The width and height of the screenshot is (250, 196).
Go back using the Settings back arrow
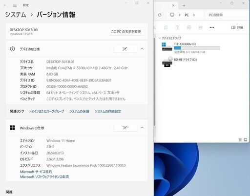pos(5,5)
